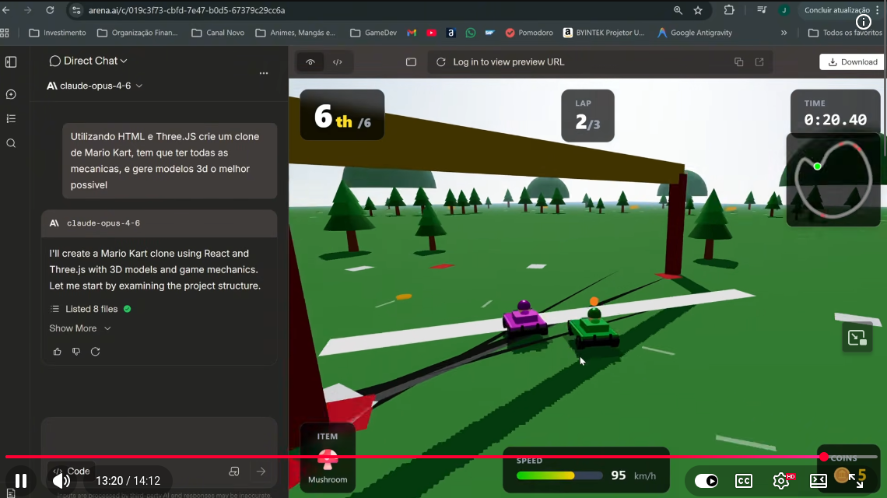Image resolution: width=887 pixels, height=498 pixels.
Task: Click the Mushroom item slot
Action: [328, 458]
